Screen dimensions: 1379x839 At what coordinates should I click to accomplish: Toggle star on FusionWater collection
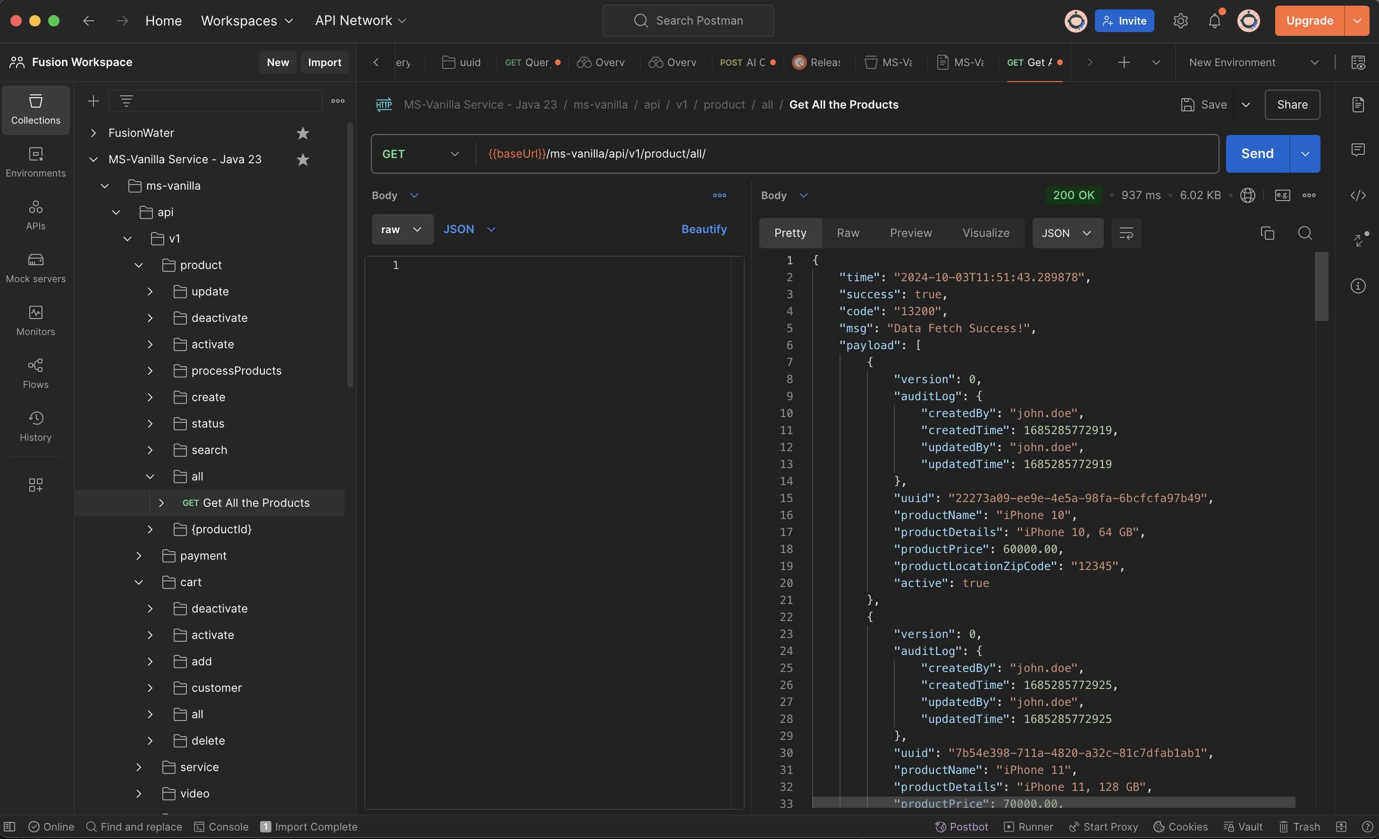pos(302,133)
